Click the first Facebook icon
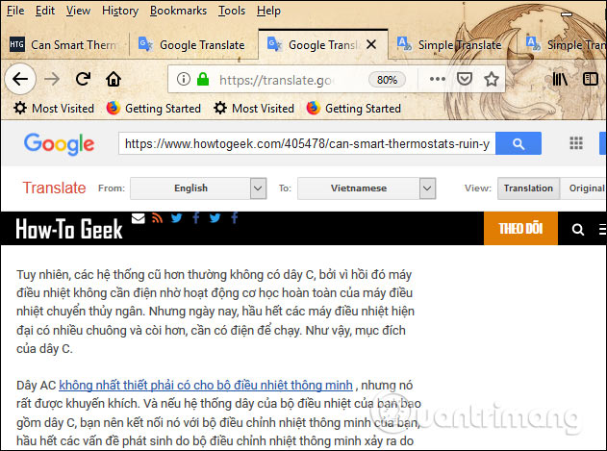This screenshot has width=607, height=451. pos(196,218)
